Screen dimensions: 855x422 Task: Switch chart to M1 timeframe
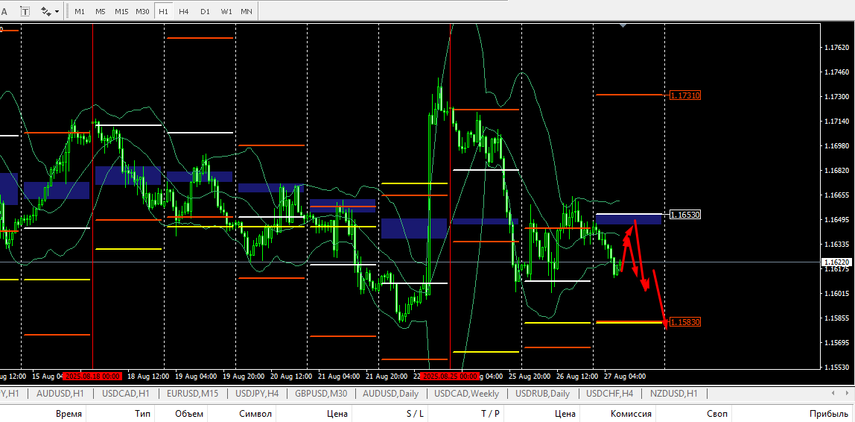tap(80, 11)
